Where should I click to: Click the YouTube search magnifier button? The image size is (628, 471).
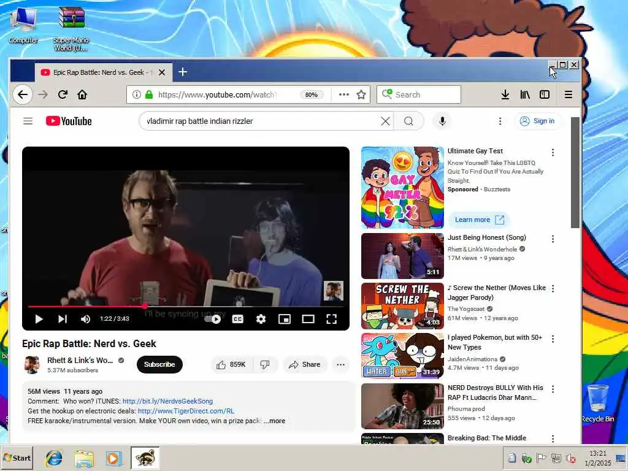(408, 121)
